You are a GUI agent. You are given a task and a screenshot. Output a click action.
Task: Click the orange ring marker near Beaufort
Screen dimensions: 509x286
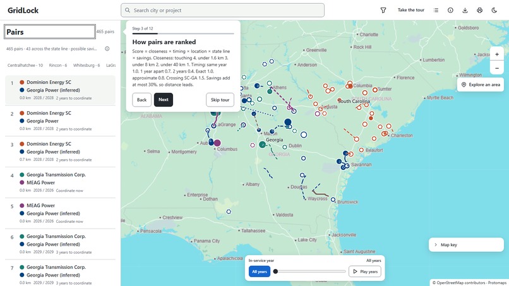click(x=361, y=150)
